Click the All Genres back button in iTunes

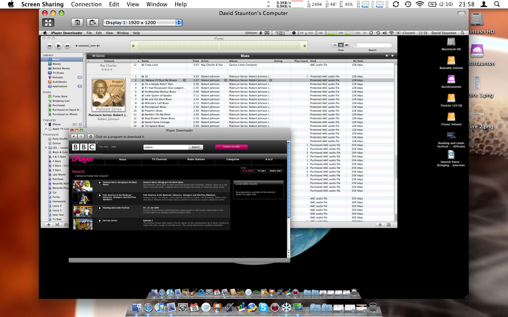tap(98, 56)
